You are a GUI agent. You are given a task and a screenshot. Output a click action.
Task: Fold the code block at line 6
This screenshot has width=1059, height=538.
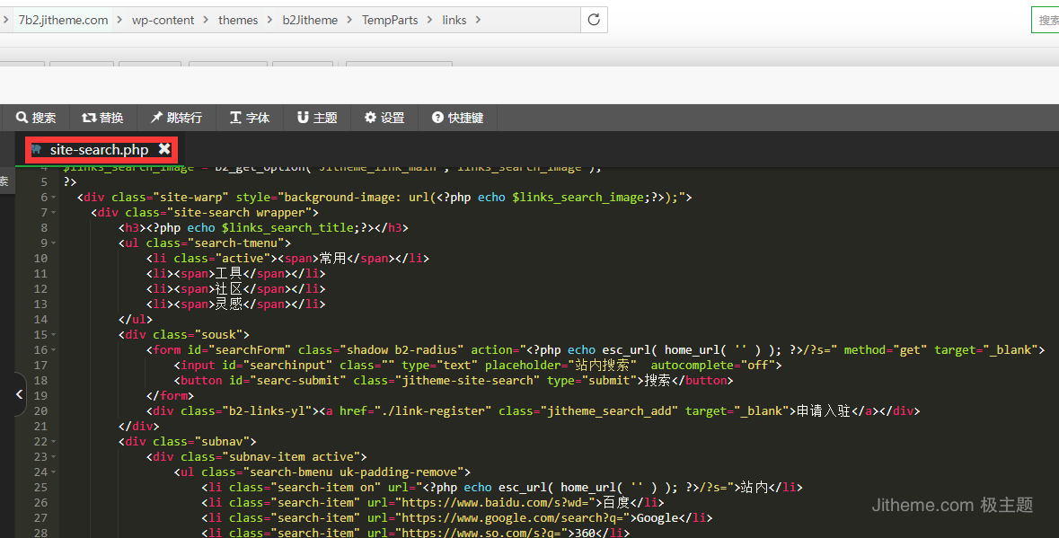click(x=54, y=213)
